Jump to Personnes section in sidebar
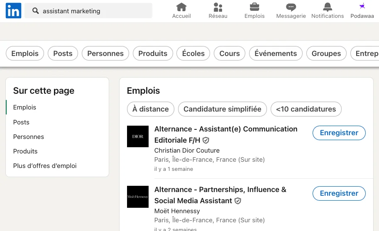This screenshot has height=231, width=379. (29, 136)
